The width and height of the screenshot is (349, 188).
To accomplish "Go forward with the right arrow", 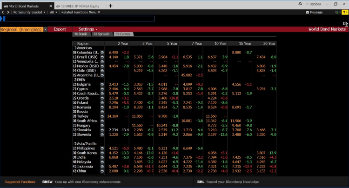I will pos(8,12).
